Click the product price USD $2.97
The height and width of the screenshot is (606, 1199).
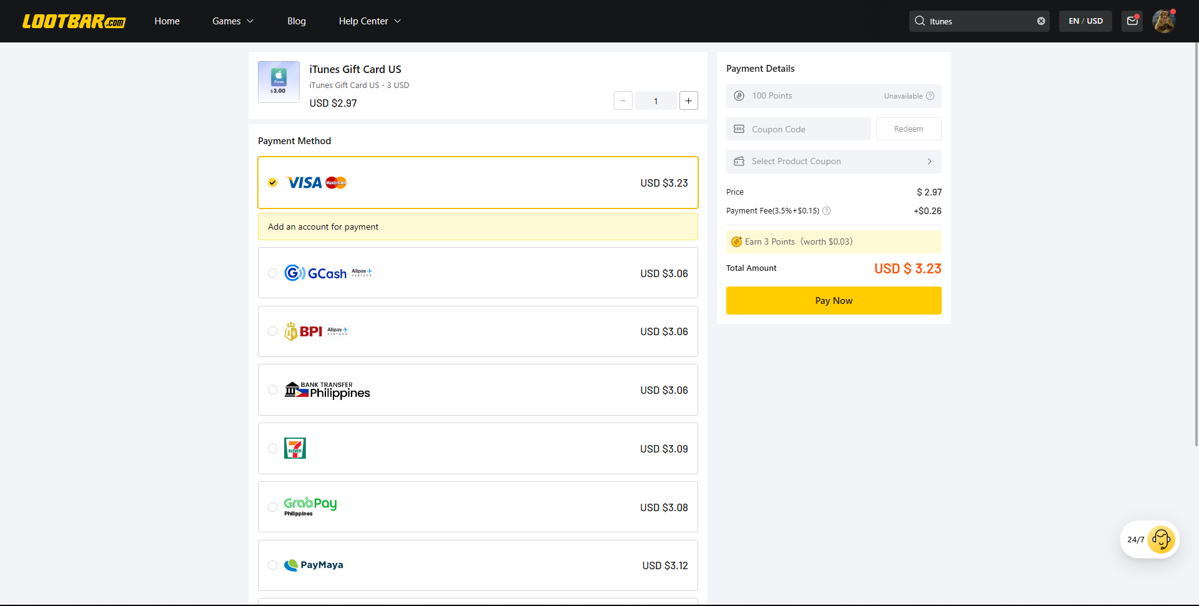pos(333,103)
